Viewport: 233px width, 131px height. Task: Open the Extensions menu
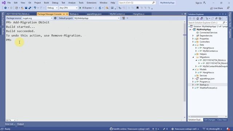click(x=91, y=3)
